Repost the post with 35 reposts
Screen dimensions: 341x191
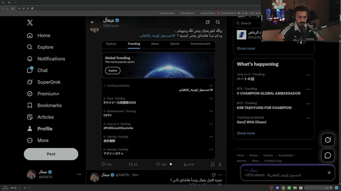pyautogui.click(x=133, y=164)
